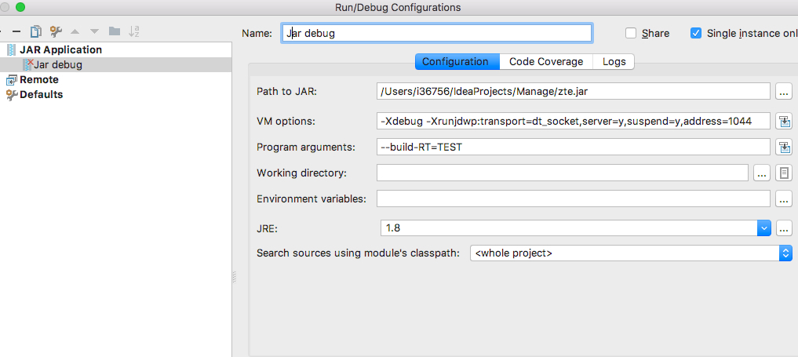Browse for Environment variables
The image size is (798, 357).
(784, 199)
